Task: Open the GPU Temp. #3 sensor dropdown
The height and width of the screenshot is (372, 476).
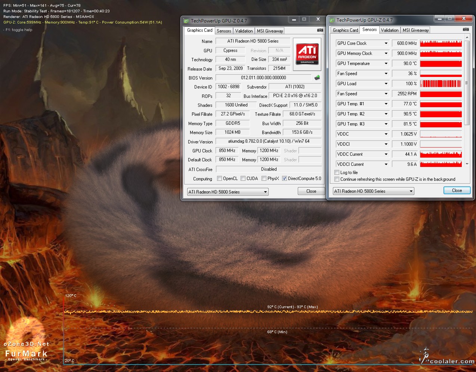Action: 386,124
